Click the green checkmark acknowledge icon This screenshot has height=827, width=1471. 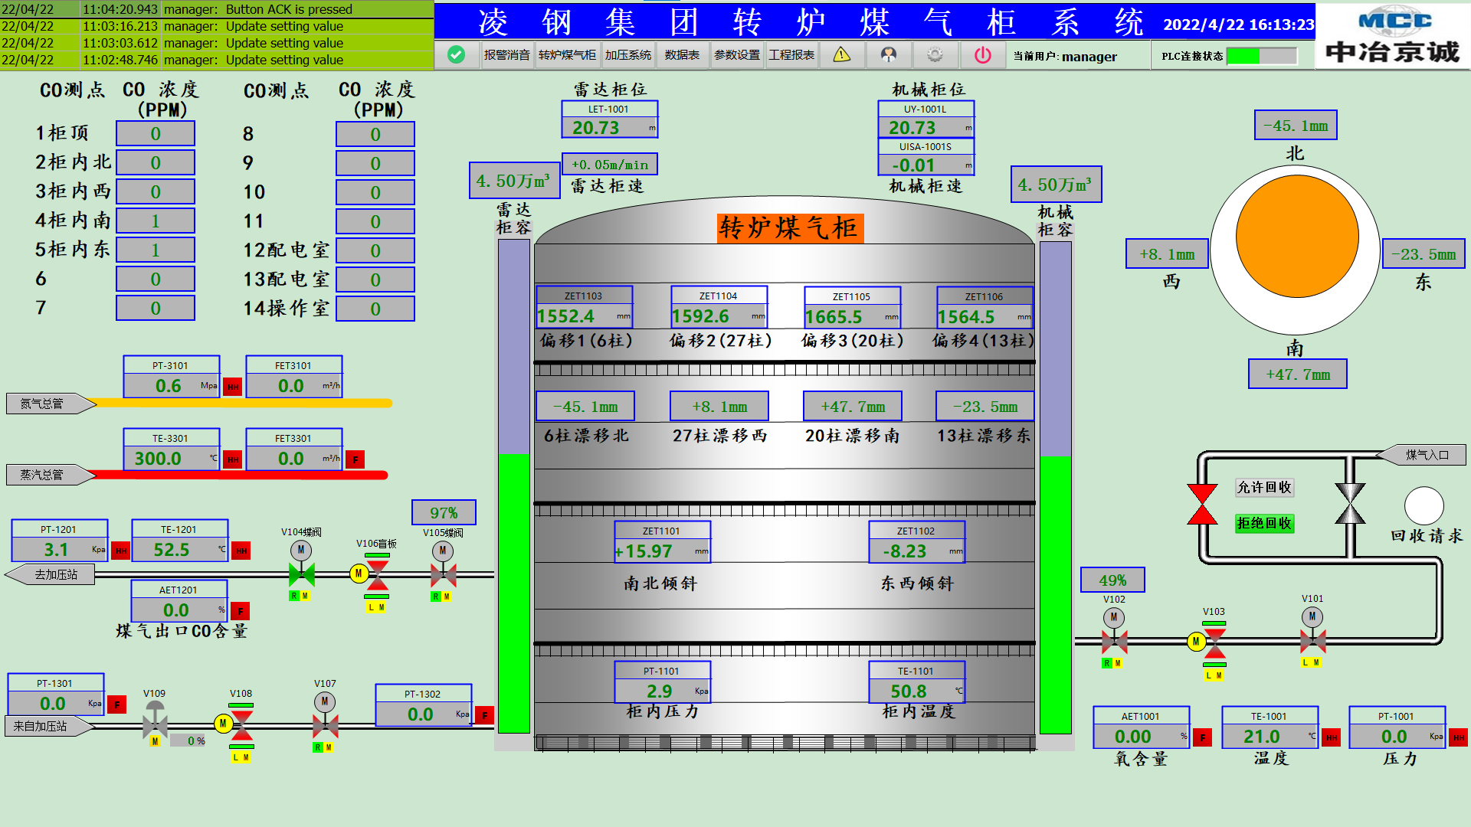point(456,55)
